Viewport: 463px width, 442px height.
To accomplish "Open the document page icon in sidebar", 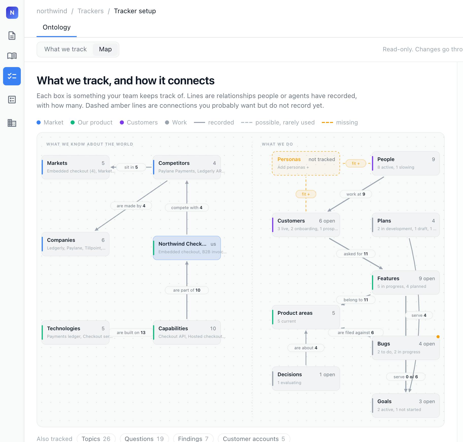I will [x=12, y=36].
